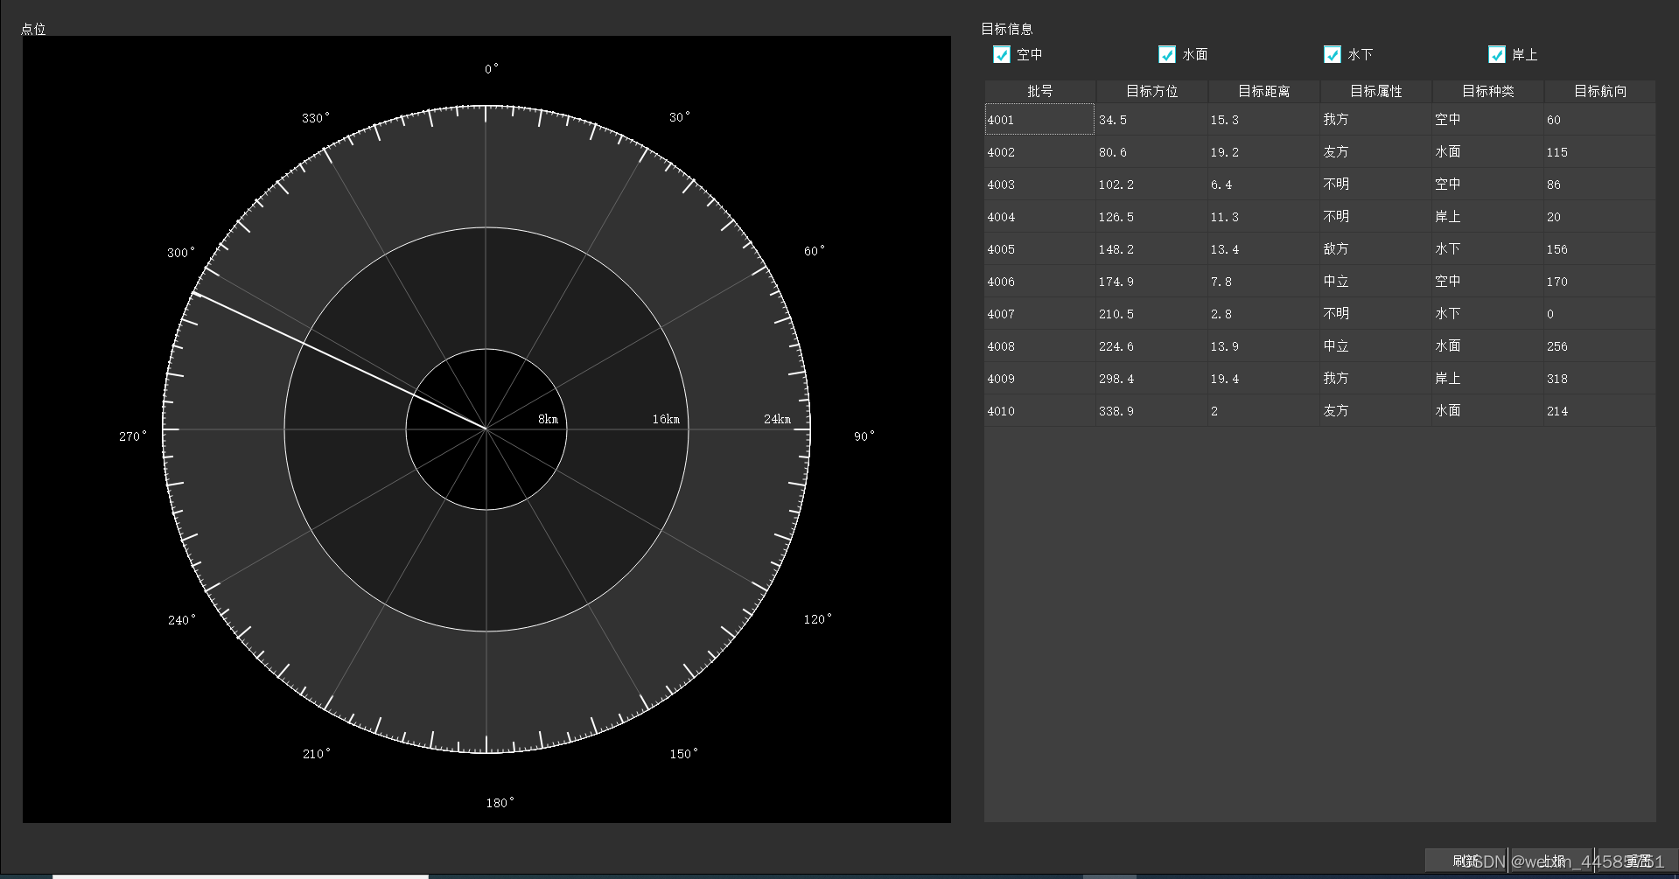The height and width of the screenshot is (879, 1679).
Task: Click distance value 11.3
Action: coord(1264,217)
